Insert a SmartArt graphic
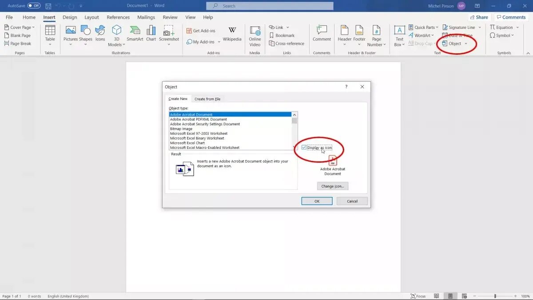Image resolution: width=533 pixels, height=300 pixels. pos(135,34)
